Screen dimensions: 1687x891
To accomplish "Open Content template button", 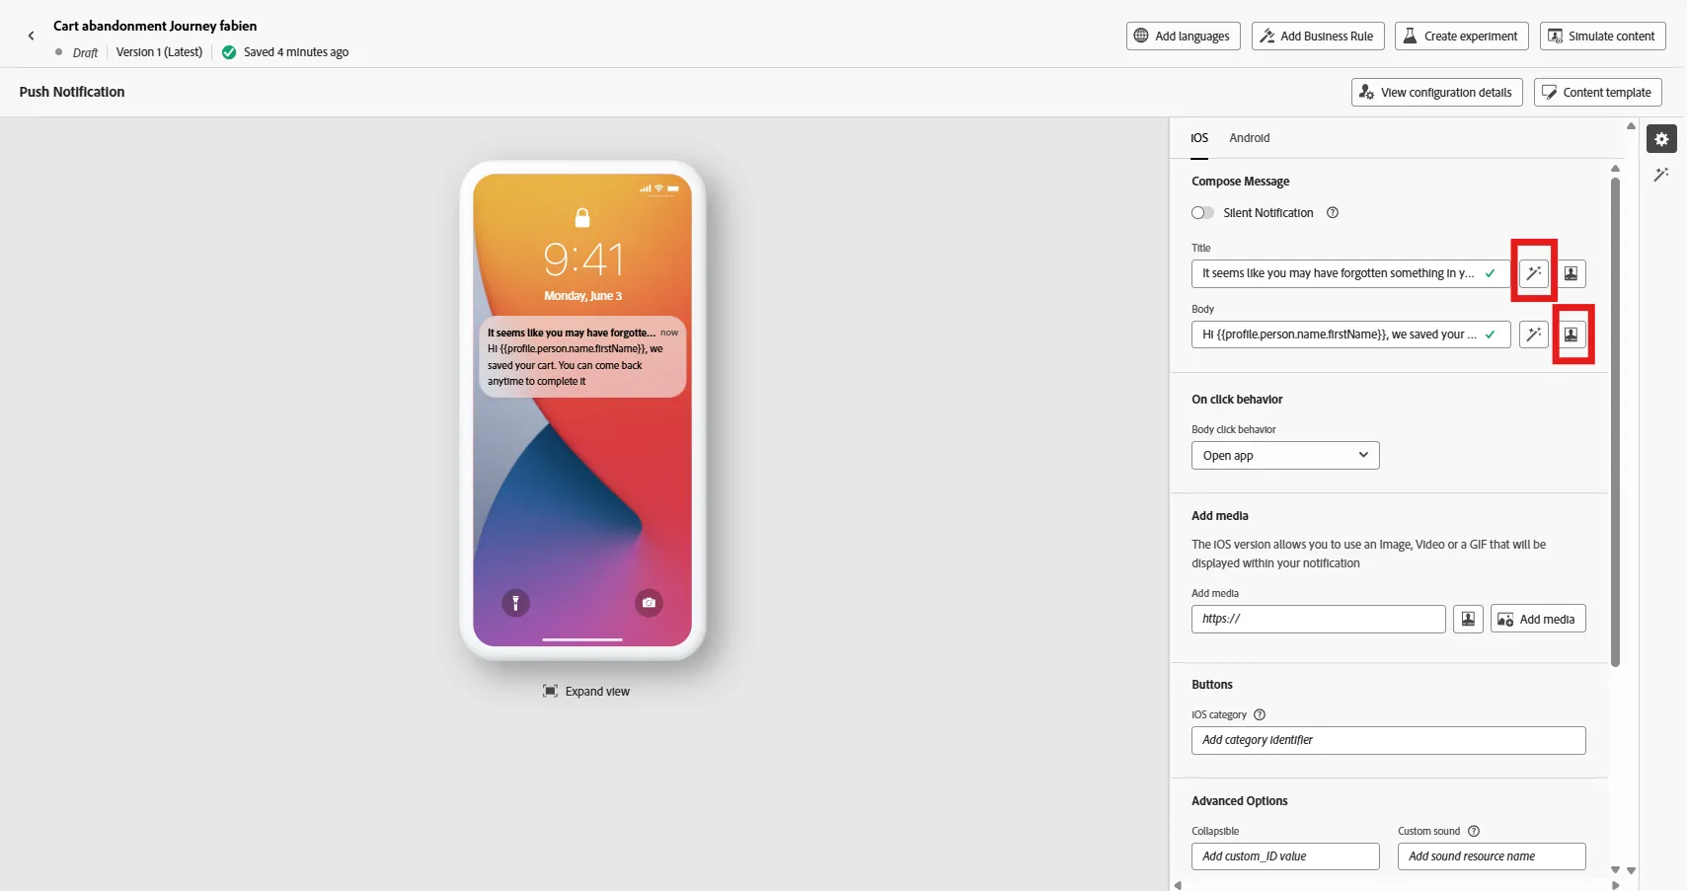I will point(1597,93).
